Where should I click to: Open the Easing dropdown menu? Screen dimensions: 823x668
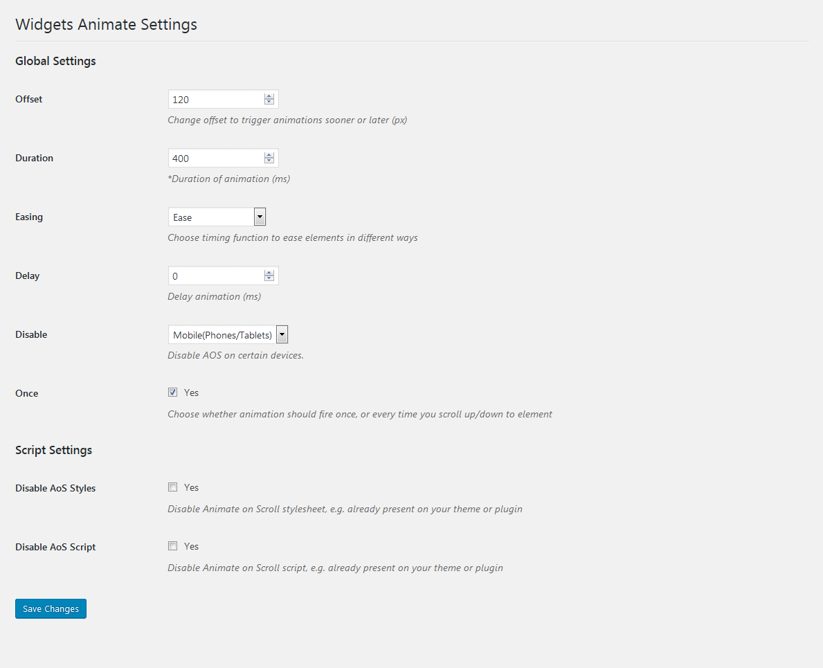click(211, 217)
